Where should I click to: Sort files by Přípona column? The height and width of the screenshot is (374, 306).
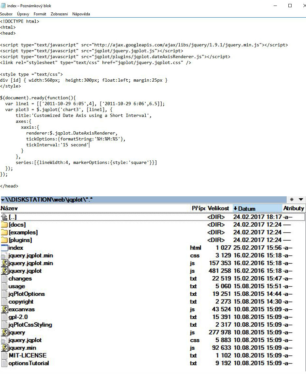(x=199, y=208)
